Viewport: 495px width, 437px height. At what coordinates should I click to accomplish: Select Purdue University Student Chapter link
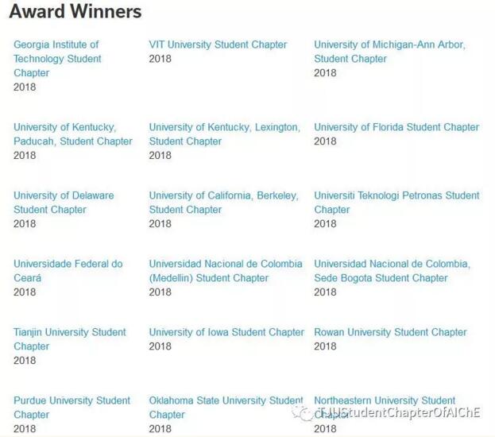click(72, 400)
